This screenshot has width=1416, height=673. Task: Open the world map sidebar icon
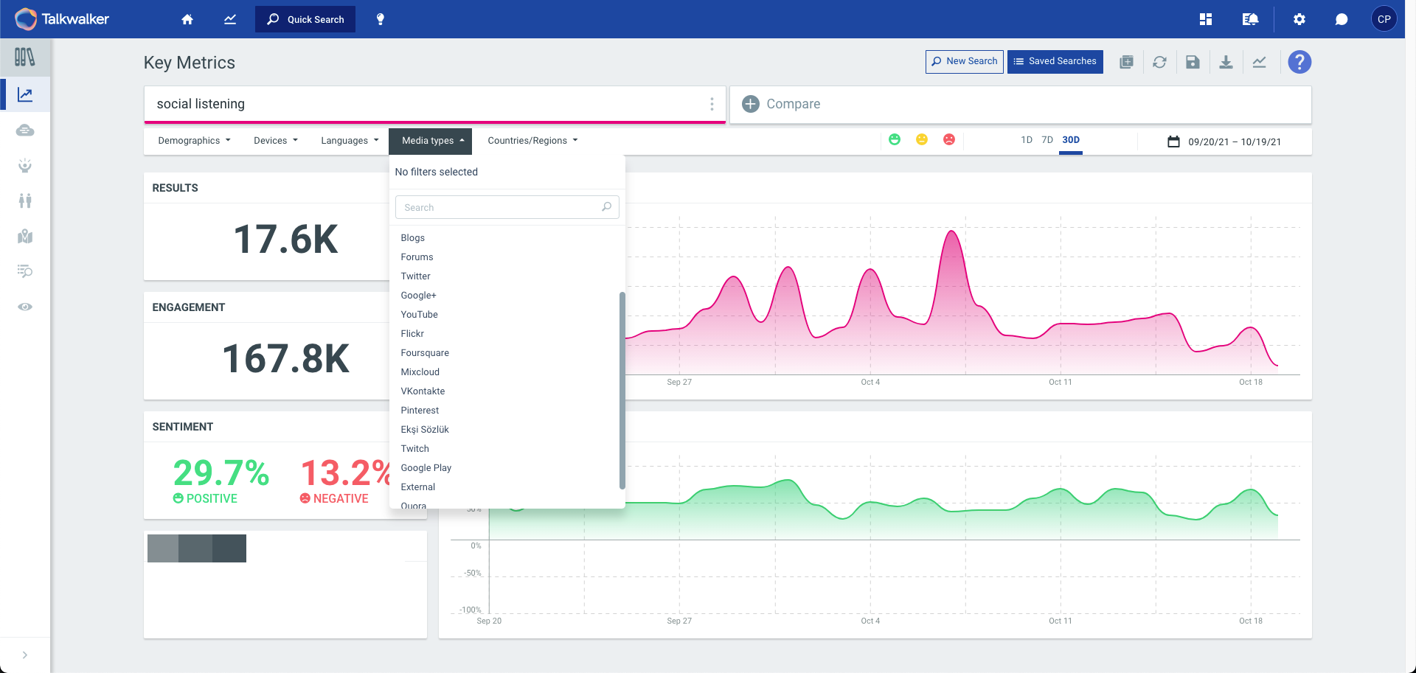25,236
